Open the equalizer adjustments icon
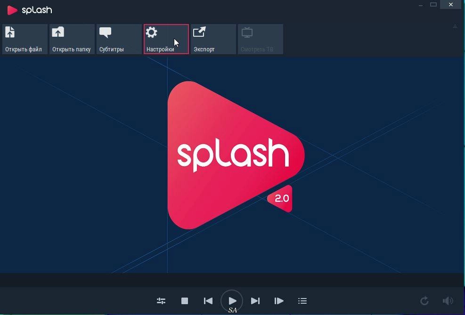The width and height of the screenshot is (465, 315). point(161,301)
